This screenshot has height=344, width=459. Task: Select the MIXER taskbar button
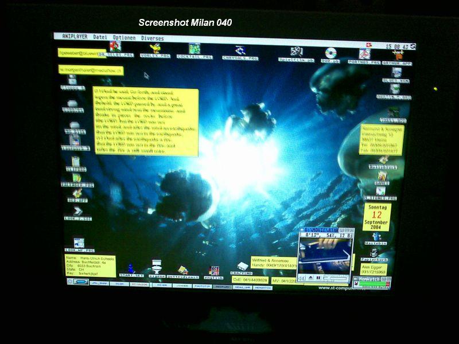pyautogui.click(x=162, y=284)
